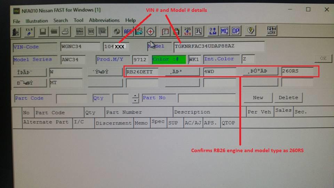Click the ABR abbreviations toolbar icon
Screen dimensions: 334x188
pos(128,32)
